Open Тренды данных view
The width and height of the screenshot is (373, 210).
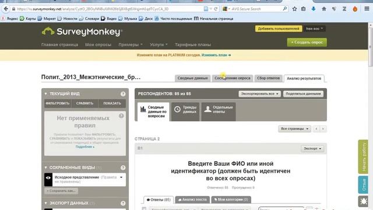[185, 111]
